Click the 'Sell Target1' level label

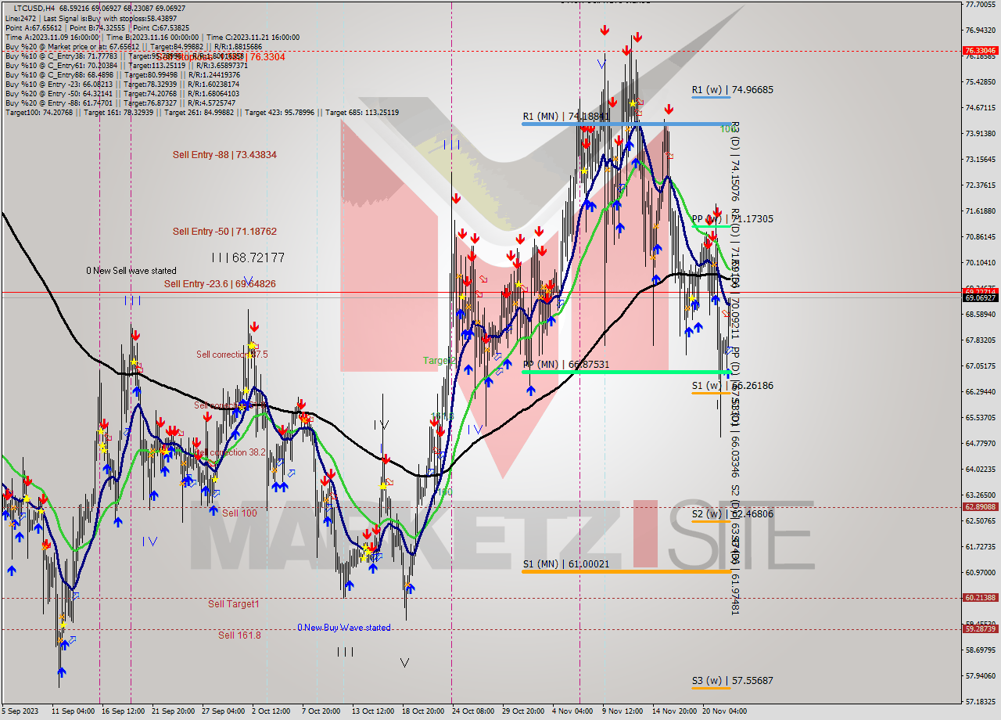click(234, 604)
